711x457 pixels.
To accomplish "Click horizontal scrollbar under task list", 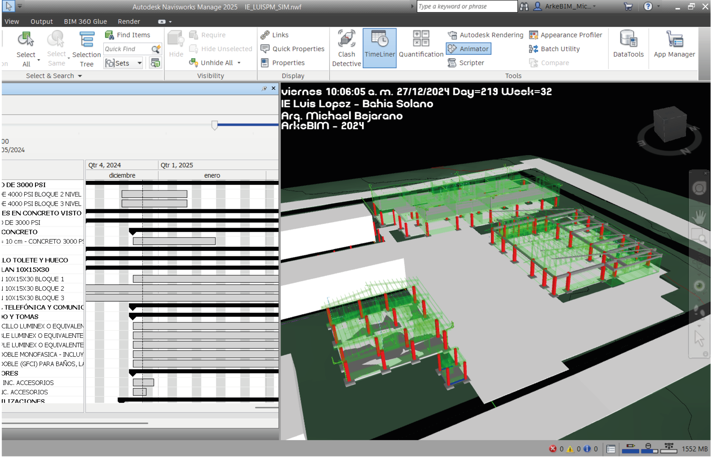I will tap(74, 423).
